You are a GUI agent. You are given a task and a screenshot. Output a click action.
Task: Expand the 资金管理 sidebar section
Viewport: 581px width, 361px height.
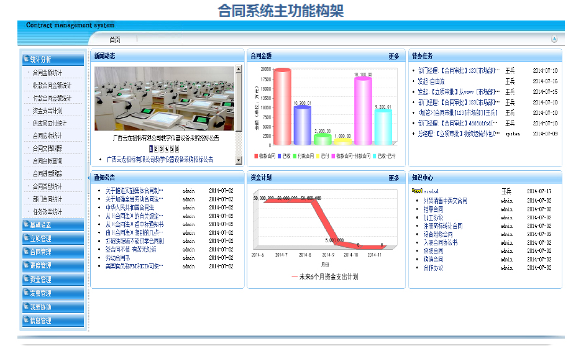pos(53,279)
